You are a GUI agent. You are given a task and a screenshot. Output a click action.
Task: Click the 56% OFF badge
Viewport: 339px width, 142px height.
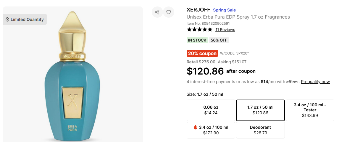219,40
